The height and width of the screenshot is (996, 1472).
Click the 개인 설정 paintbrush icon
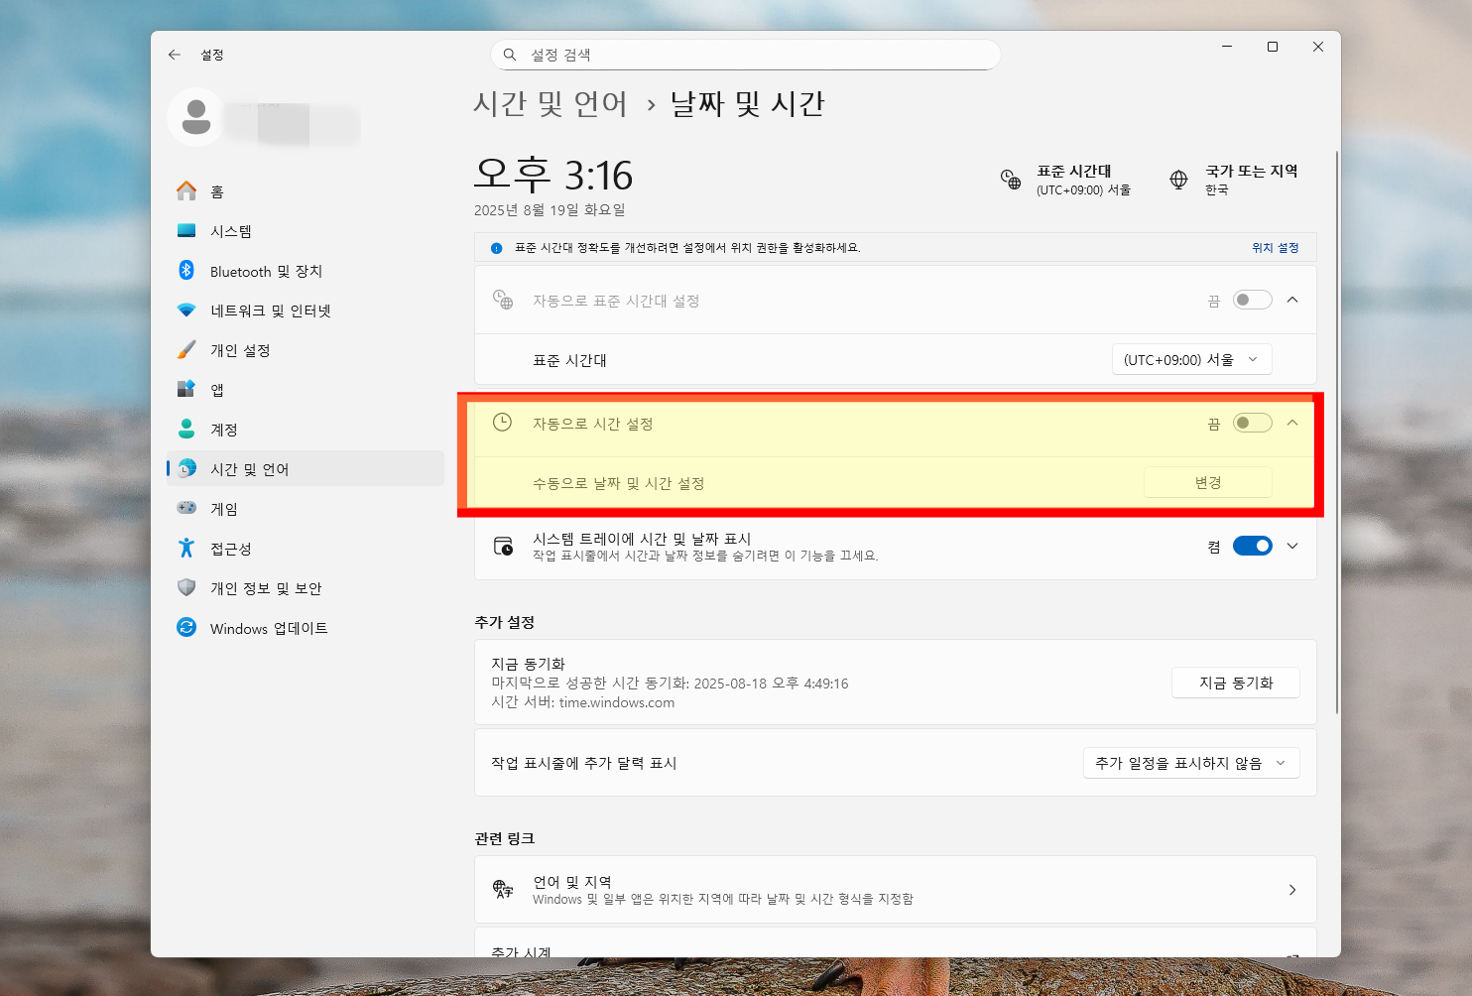pos(186,349)
